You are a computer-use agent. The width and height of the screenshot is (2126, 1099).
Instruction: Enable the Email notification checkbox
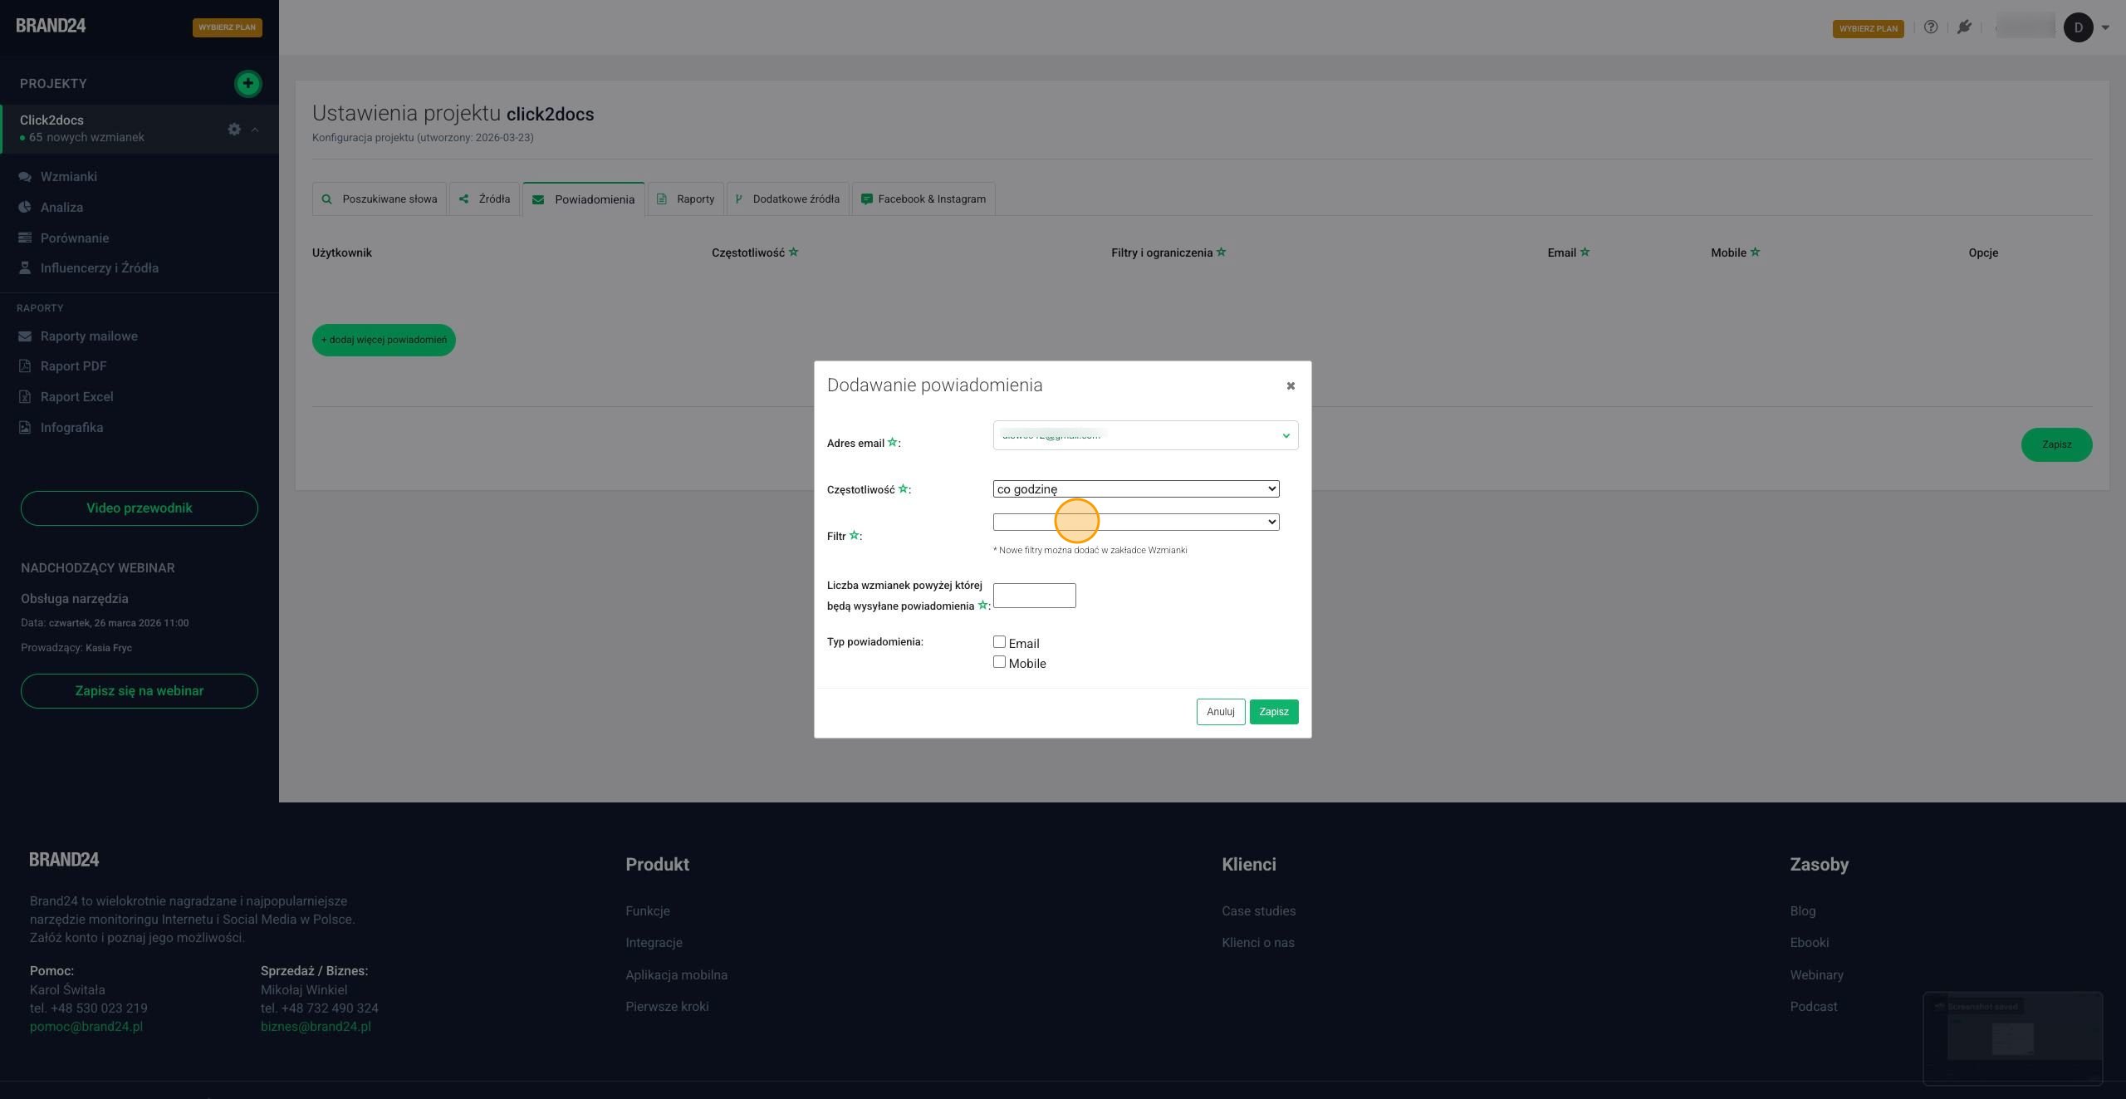pyautogui.click(x=999, y=642)
